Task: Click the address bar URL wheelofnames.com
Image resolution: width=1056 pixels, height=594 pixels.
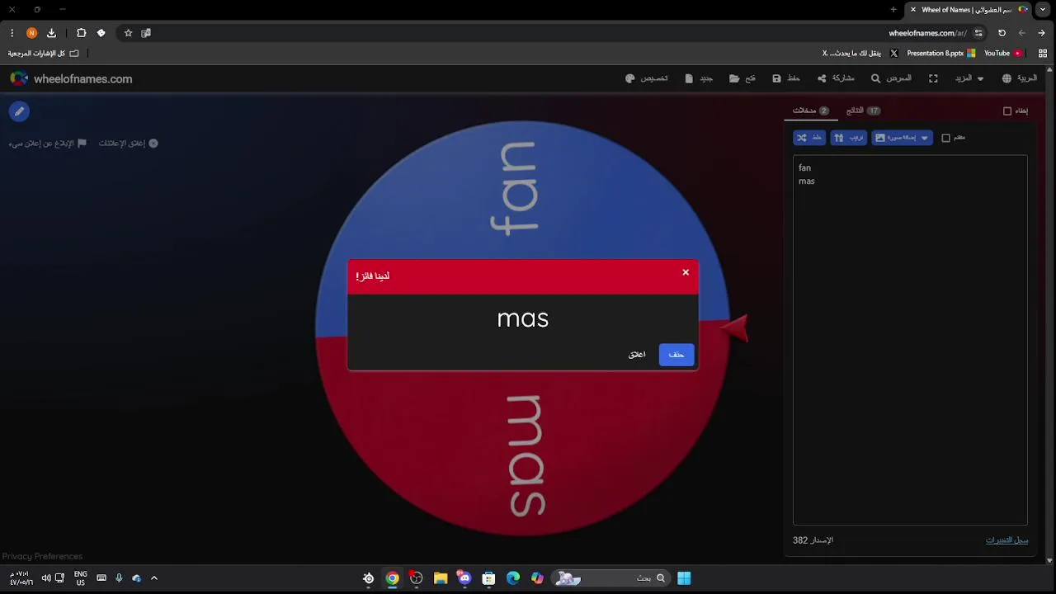Action: click(x=927, y=33)
